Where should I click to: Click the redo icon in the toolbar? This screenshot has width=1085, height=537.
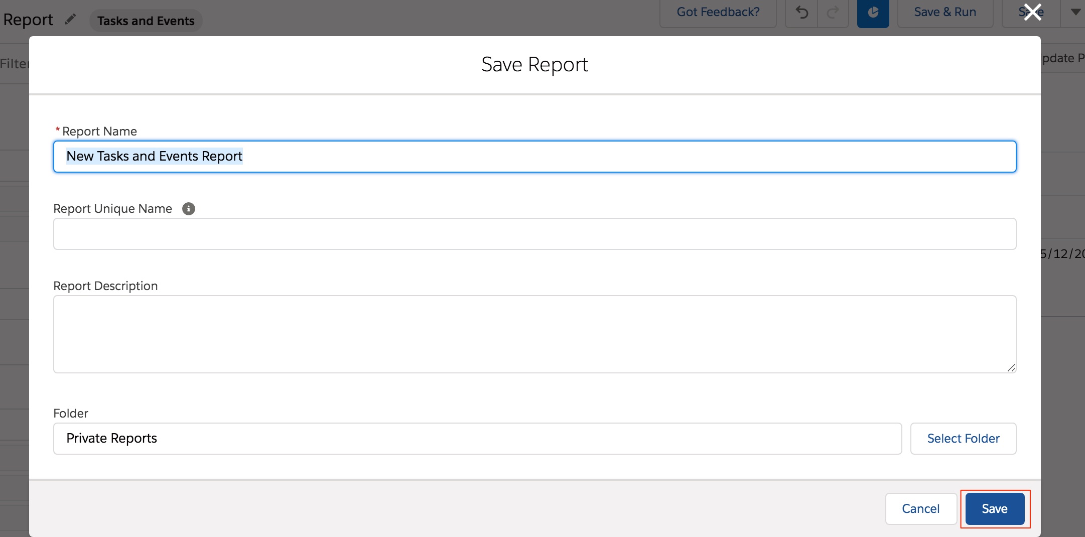pyautogui.click(x=833, y=12)
